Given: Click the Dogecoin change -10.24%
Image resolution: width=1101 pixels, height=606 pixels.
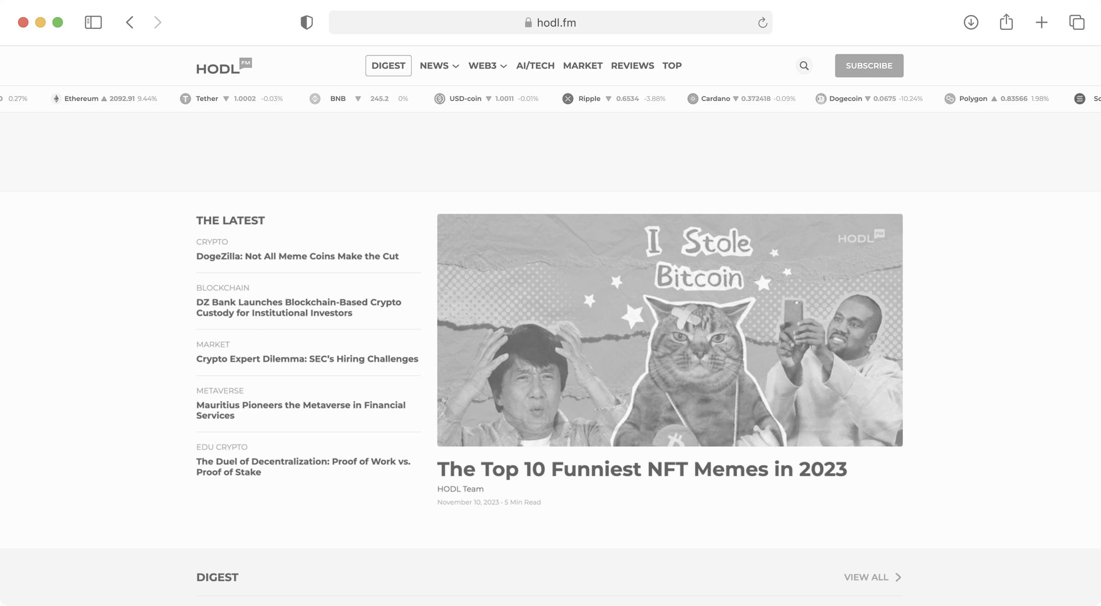Looking at the screenshot, I should [911, 98].
